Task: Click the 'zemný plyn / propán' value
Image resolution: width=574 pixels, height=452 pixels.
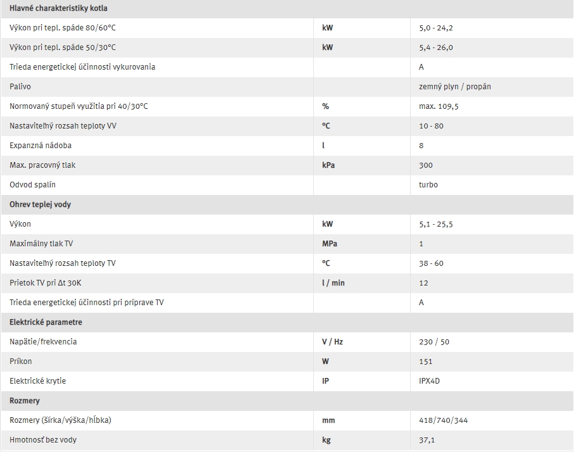Action: 454,87
